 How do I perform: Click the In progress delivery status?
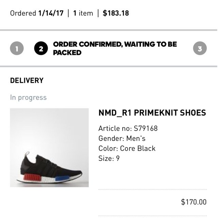coord(28,97)
